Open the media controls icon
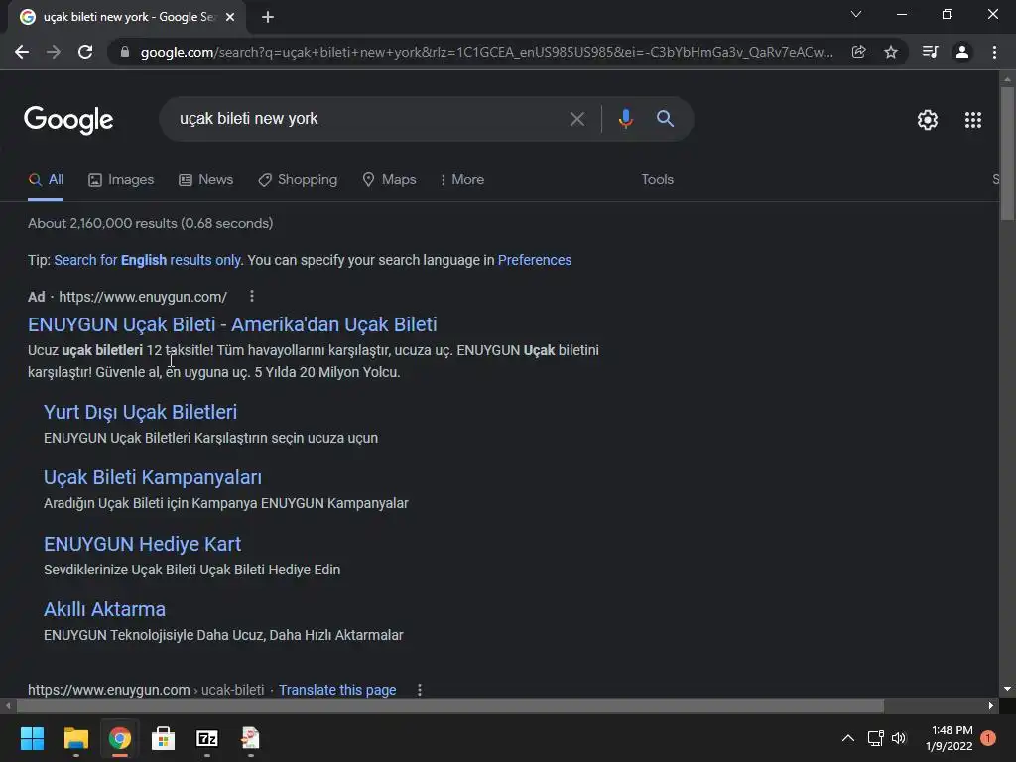 click(930, 52)
